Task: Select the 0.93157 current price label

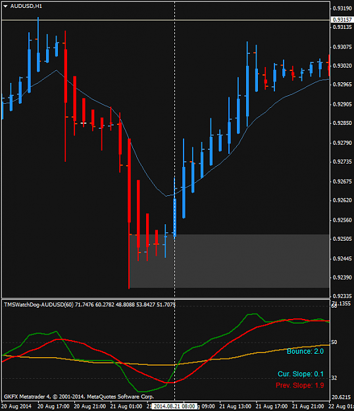Action: click(x=342, y=20)
